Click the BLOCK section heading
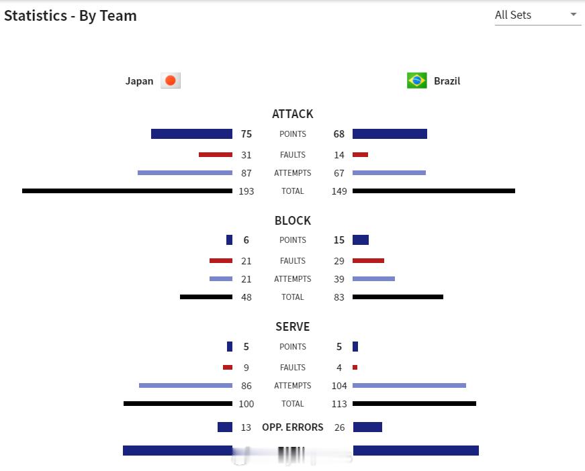The image size is (585, 471). click(x=293, y=220)
